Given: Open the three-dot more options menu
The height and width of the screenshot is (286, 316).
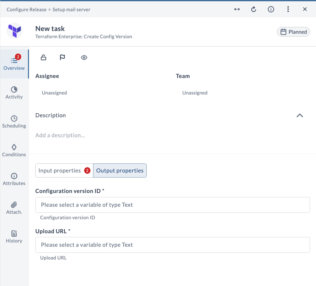Looking at the screenshot, I should [288, 9].
